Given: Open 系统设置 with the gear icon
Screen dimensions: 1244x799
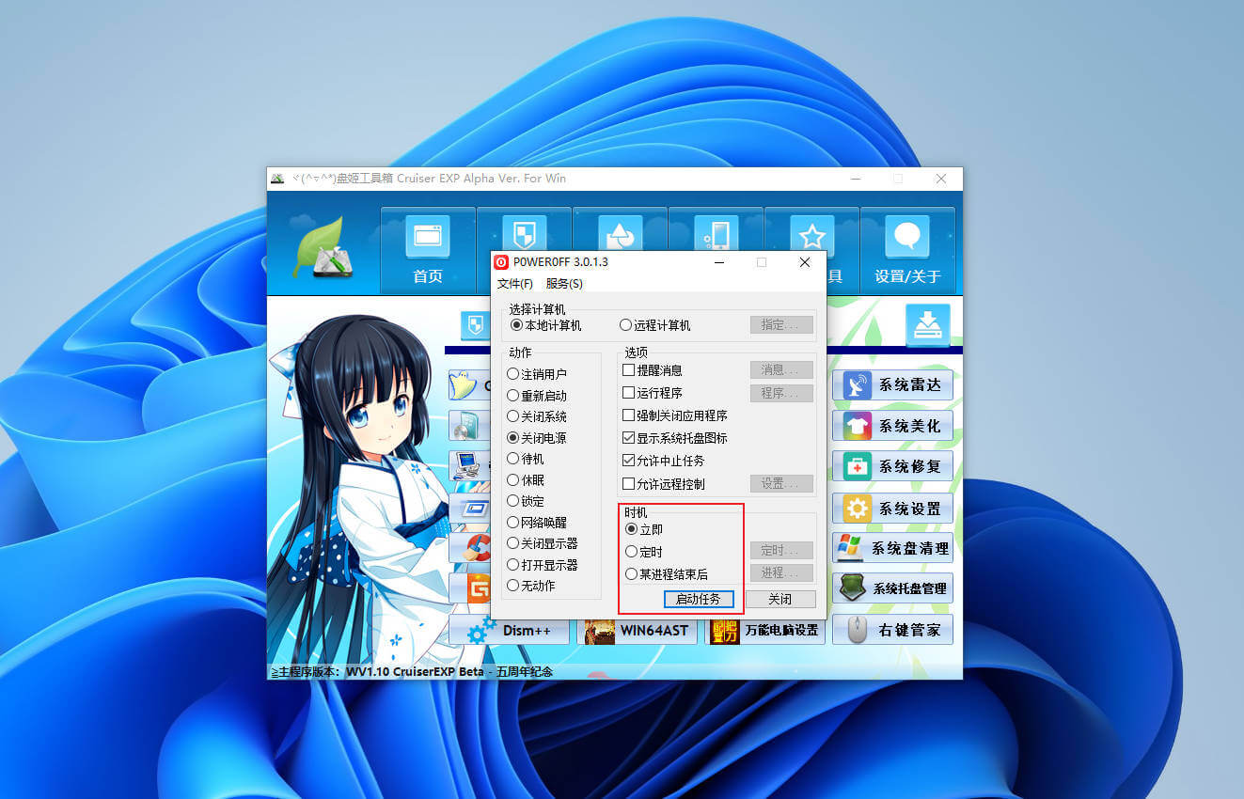Looking at the screenshot, I should tap(891, 508).
